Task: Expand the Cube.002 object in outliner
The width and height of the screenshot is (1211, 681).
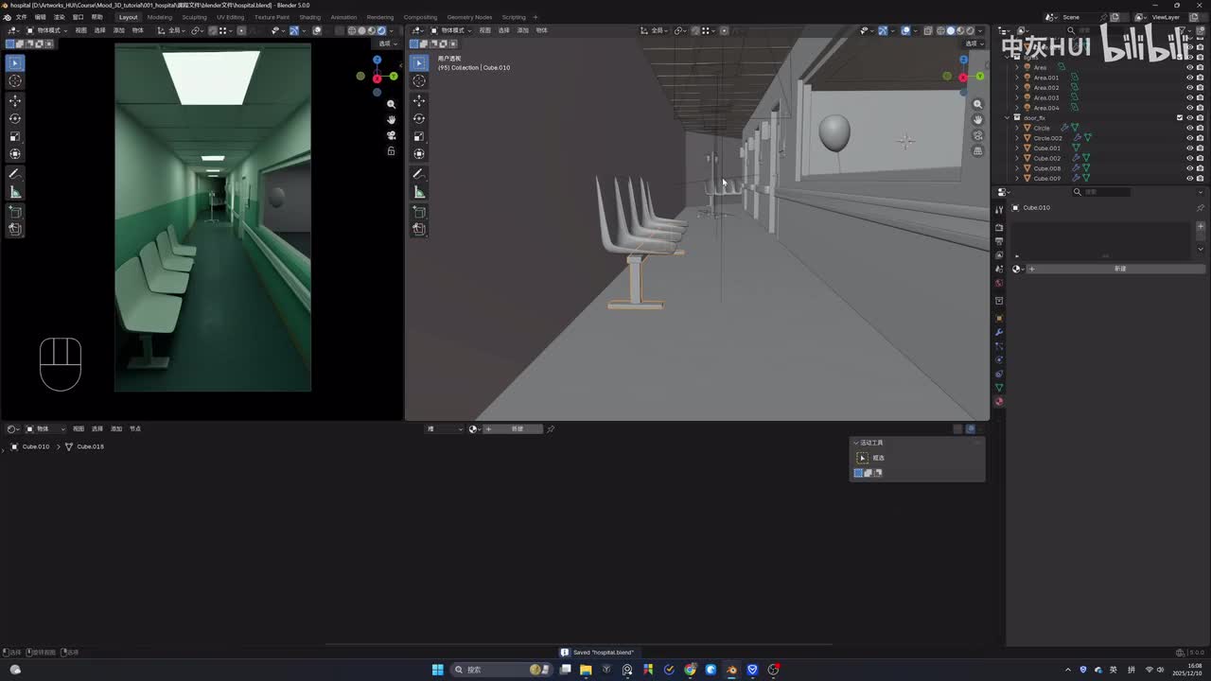Action: (x=1017, y=158)
